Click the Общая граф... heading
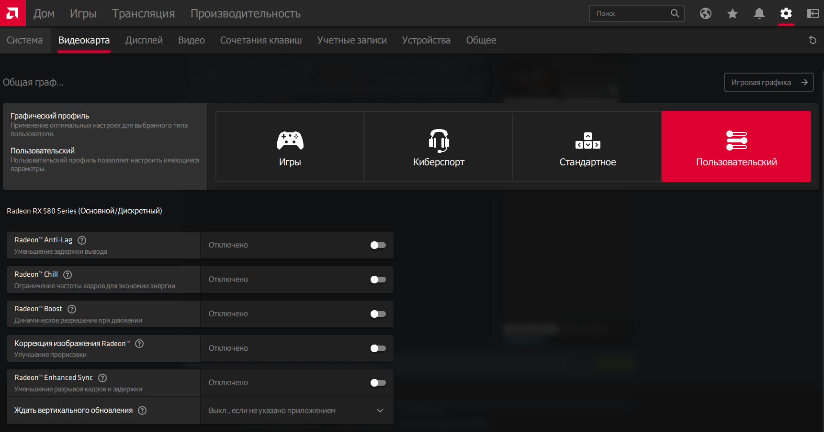824x432 pixels. pos(33,82)
